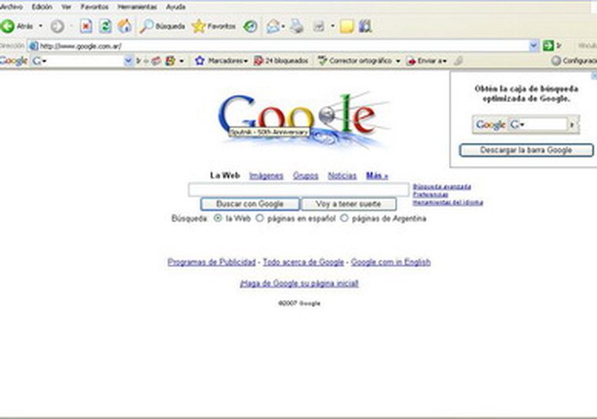Expand the Enviar a dropdown arrow
This screenshot has width=597, height=419.
click(x=445, y=61)
